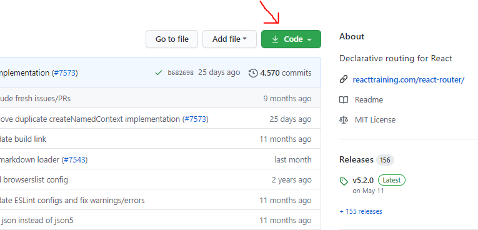The height and width of the screenshot is (230, 478).
Task: Click the Go to file button
Action: pos(172,39)
